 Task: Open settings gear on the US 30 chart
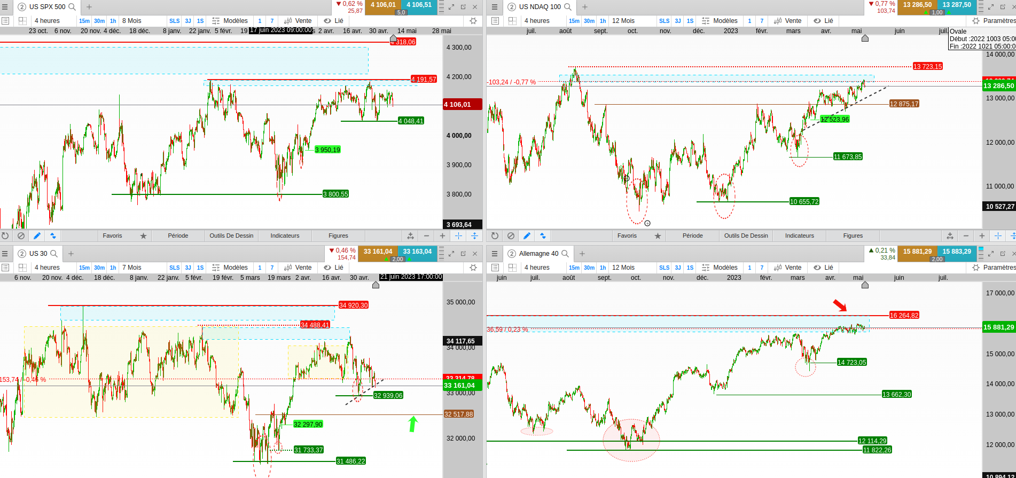click(473, 268)
